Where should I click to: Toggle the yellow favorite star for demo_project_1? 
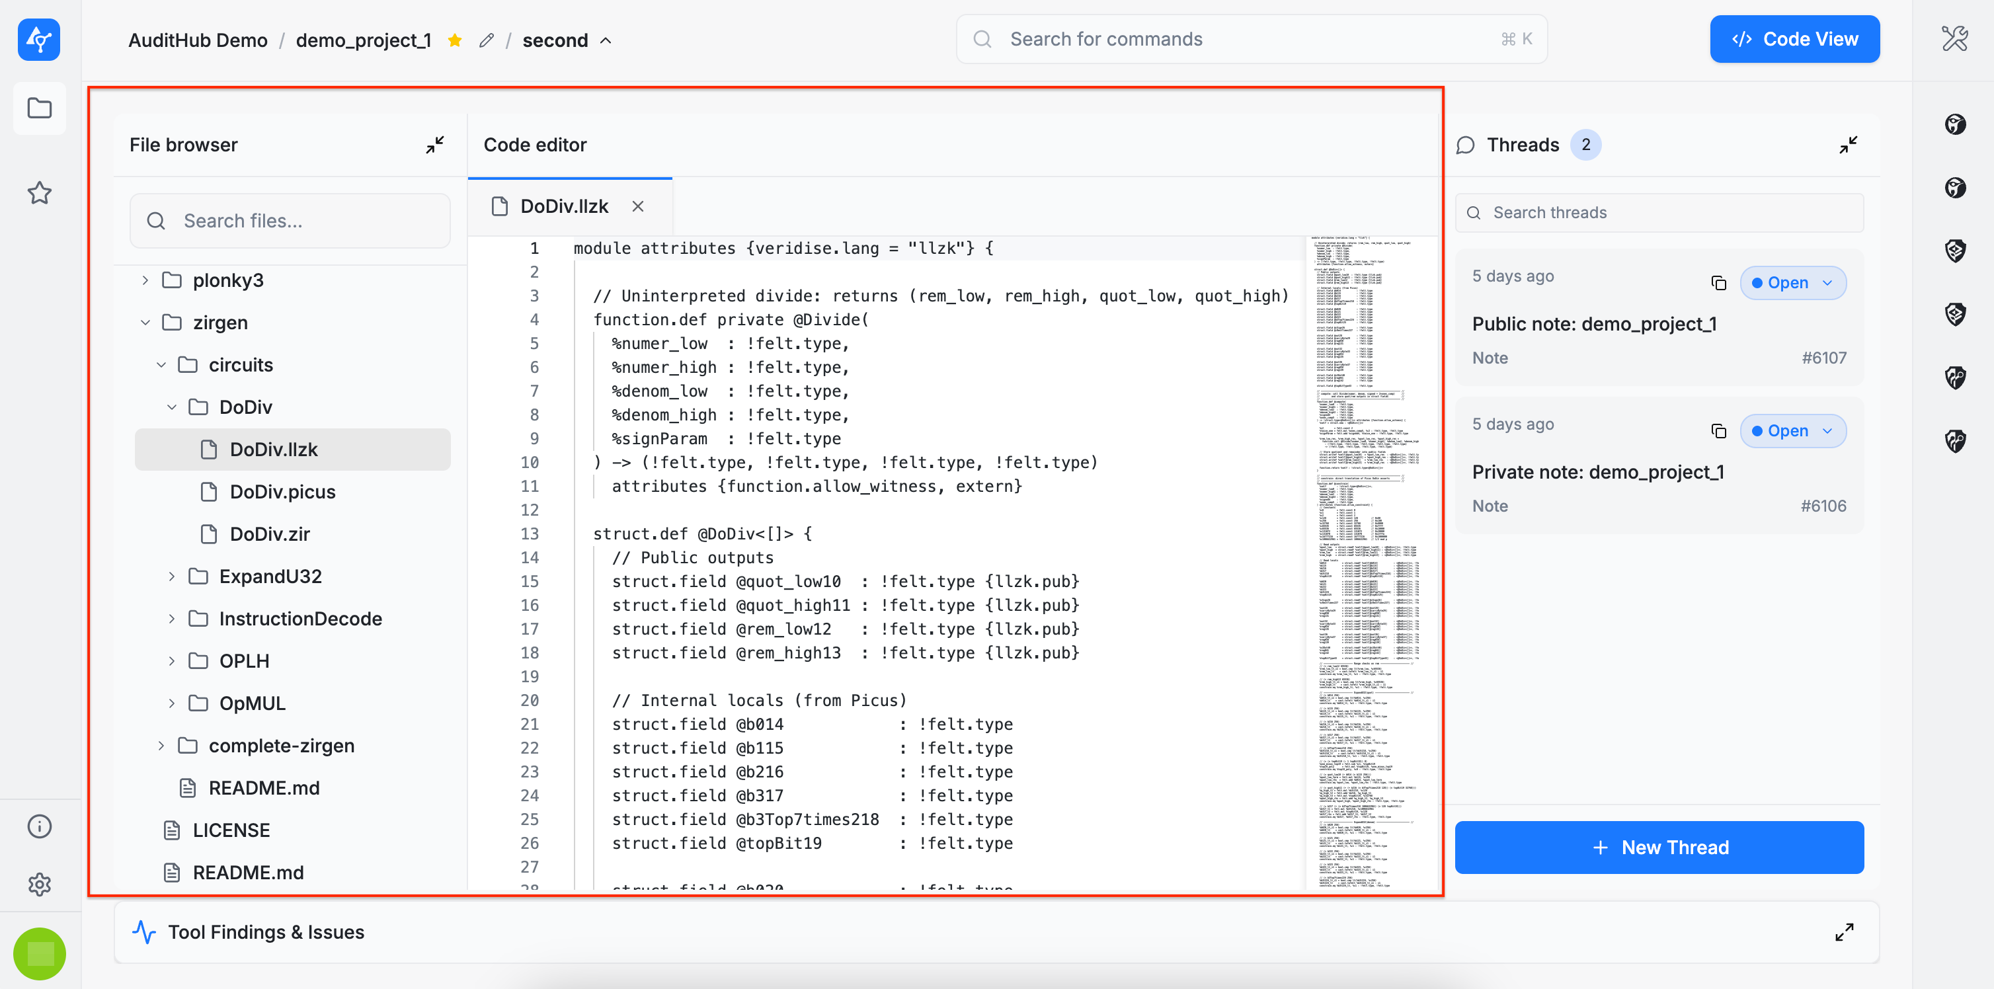click(455, 40)
